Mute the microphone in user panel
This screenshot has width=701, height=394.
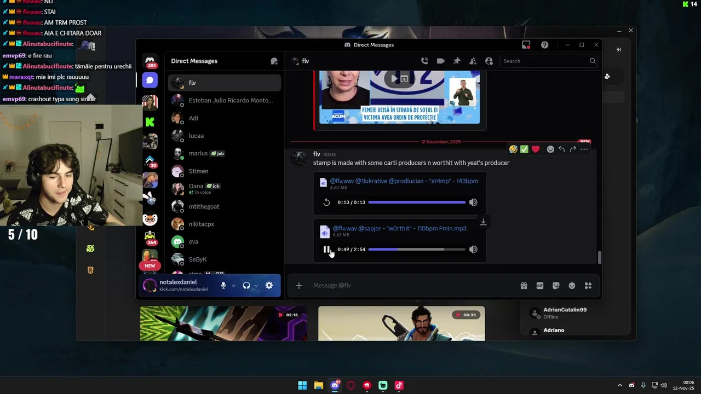point(223,285)
